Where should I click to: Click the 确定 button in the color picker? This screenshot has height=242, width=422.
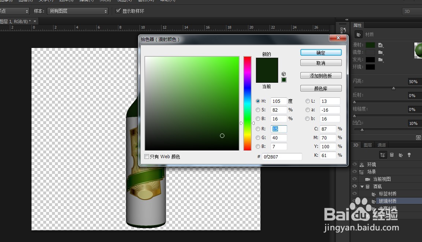(321, 53)
